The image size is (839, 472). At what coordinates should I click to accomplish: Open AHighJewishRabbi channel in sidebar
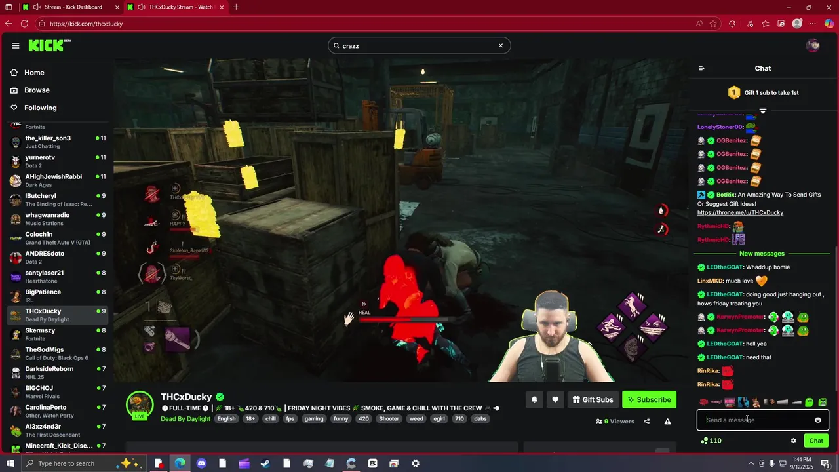pyautogui.click(x=58, y=180)
